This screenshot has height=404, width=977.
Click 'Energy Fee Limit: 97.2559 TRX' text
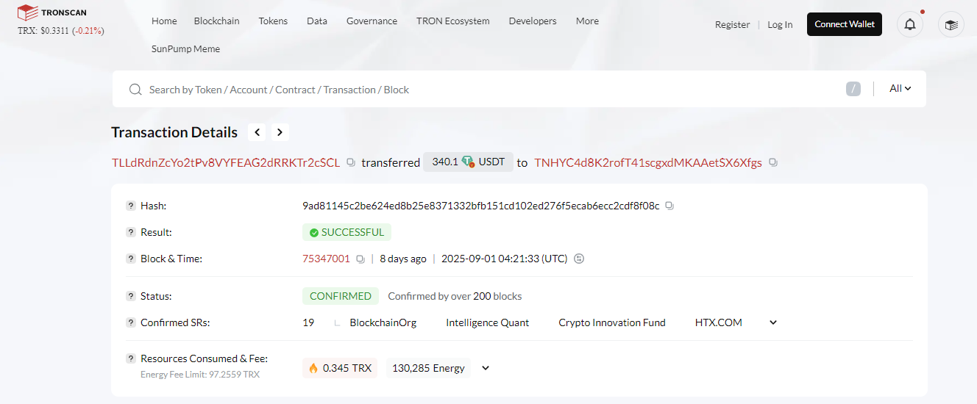(200, 375)
